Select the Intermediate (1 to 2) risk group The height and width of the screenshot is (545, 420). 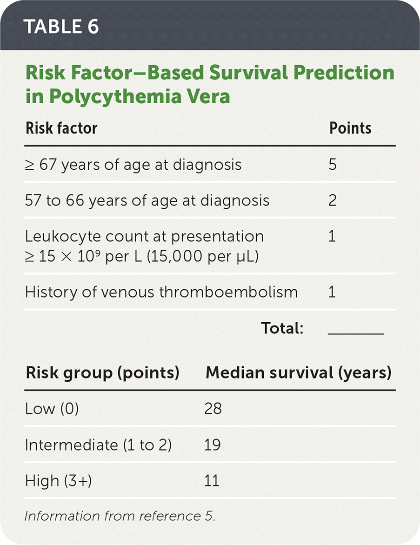pos(98,445)
